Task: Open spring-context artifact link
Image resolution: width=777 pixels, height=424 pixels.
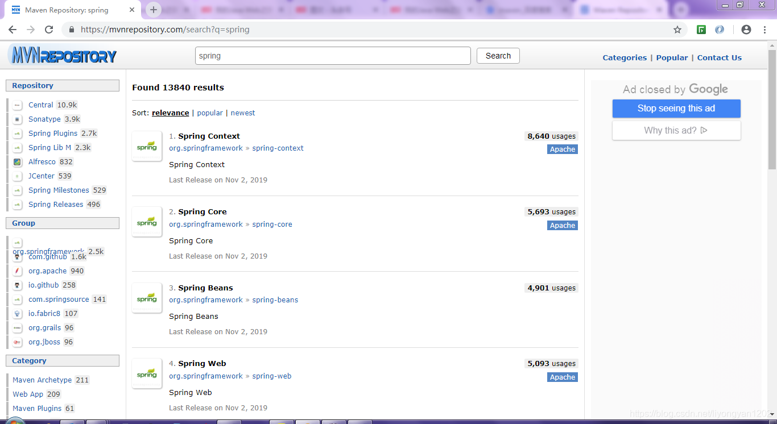Action: tap(278, 148)
